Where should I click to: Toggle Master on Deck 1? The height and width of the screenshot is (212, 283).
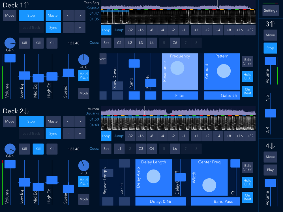(53, 16)
